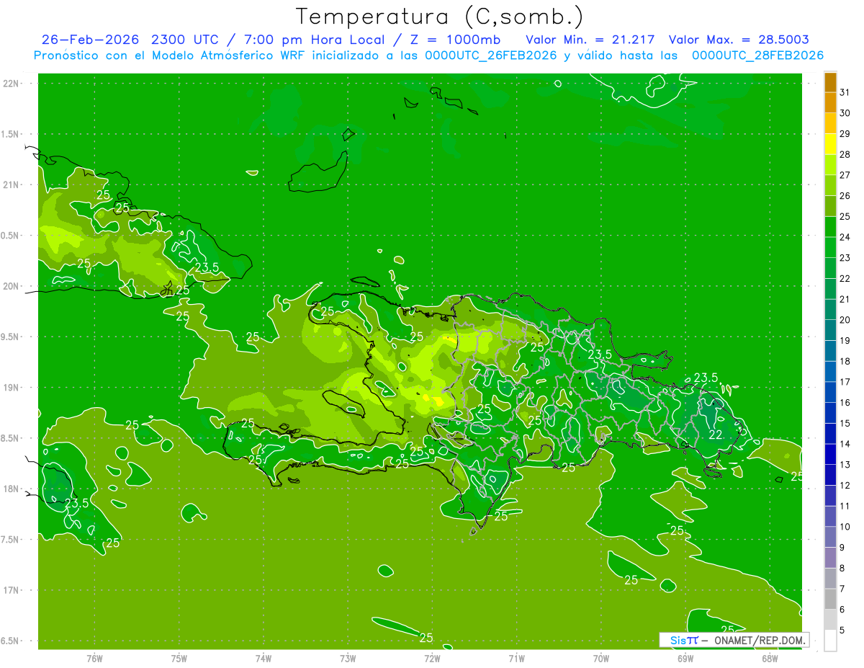The width and height of the screenshot is (864, 668).
Task: Click the color scale number 31
Action: pos(845,93)
